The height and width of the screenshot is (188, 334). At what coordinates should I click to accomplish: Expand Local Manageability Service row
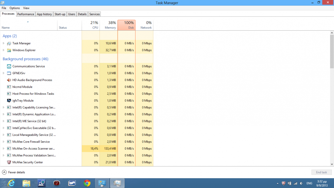(4, 135)
